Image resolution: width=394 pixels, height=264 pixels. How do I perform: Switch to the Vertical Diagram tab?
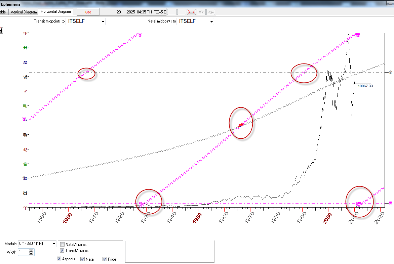point(24,12)
